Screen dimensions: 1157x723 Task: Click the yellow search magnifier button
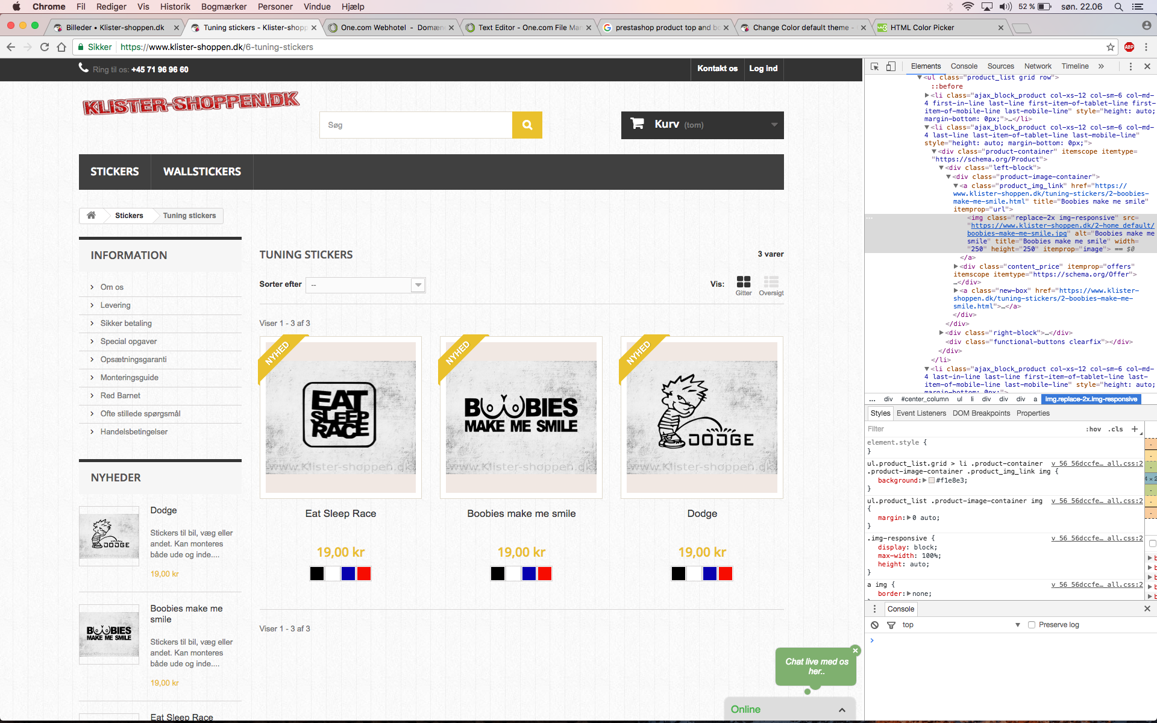[527, 125]
